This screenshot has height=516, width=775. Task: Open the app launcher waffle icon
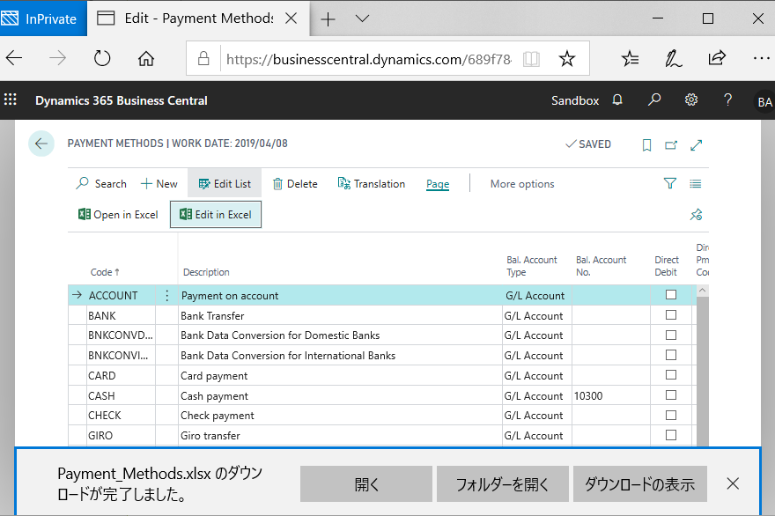point(11,100)
